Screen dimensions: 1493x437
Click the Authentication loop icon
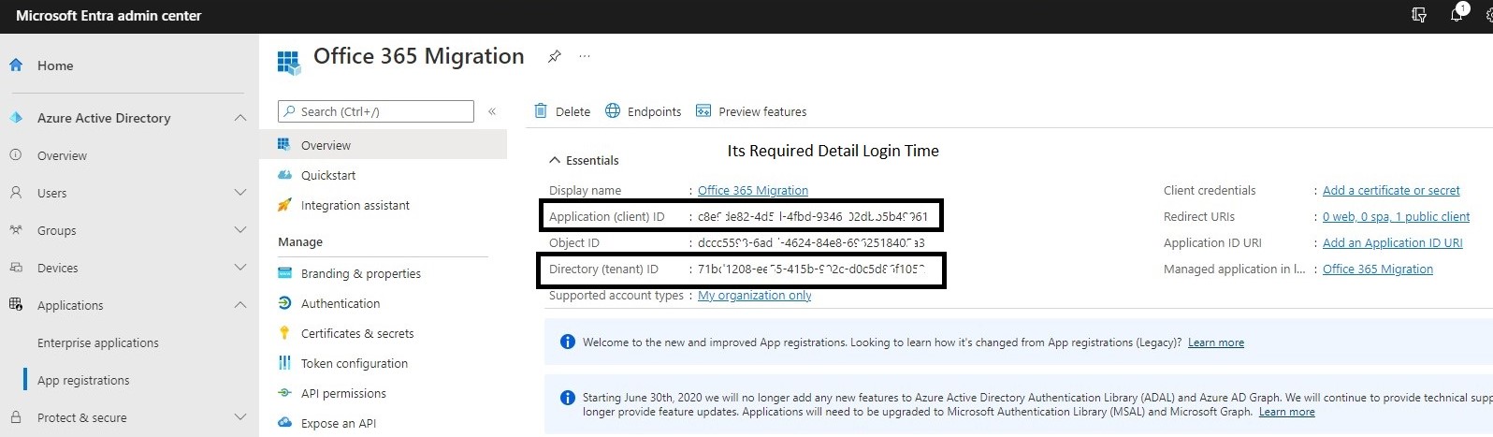pyautogui.click(x=285, y=303)
